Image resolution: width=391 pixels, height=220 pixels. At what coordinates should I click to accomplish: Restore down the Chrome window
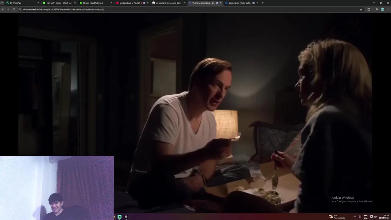381,3
